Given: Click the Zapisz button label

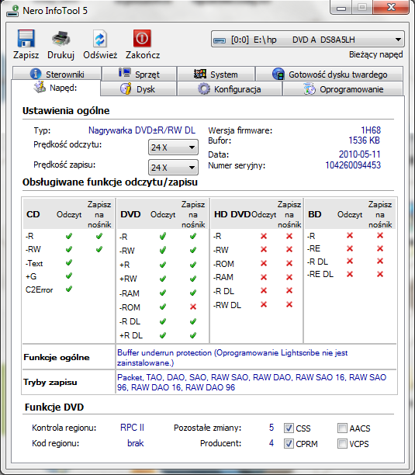Looking at the screenshot, I should [26, 55].
